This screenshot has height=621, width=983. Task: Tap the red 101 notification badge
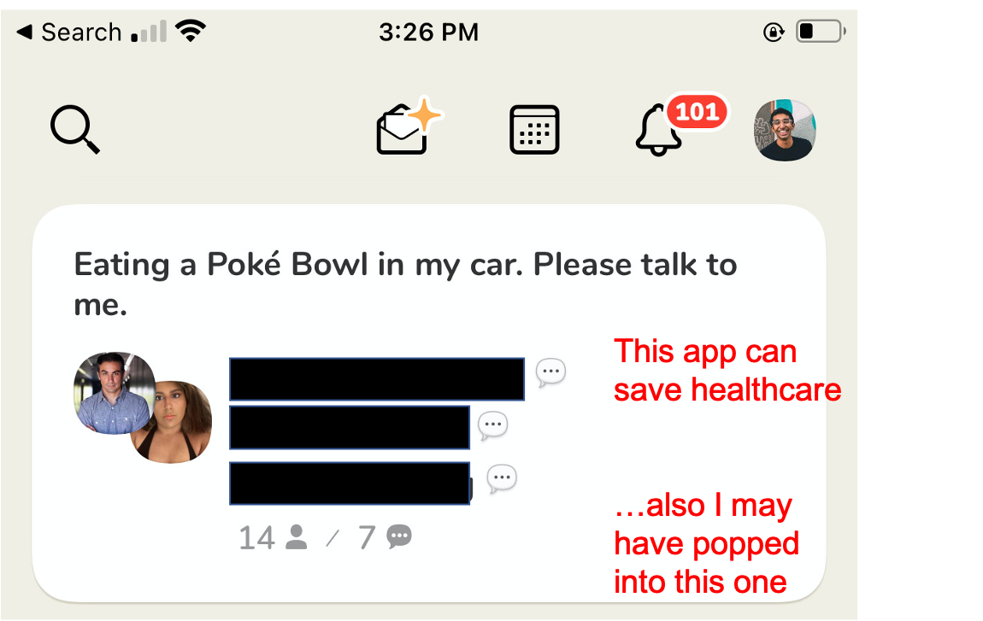698,112
